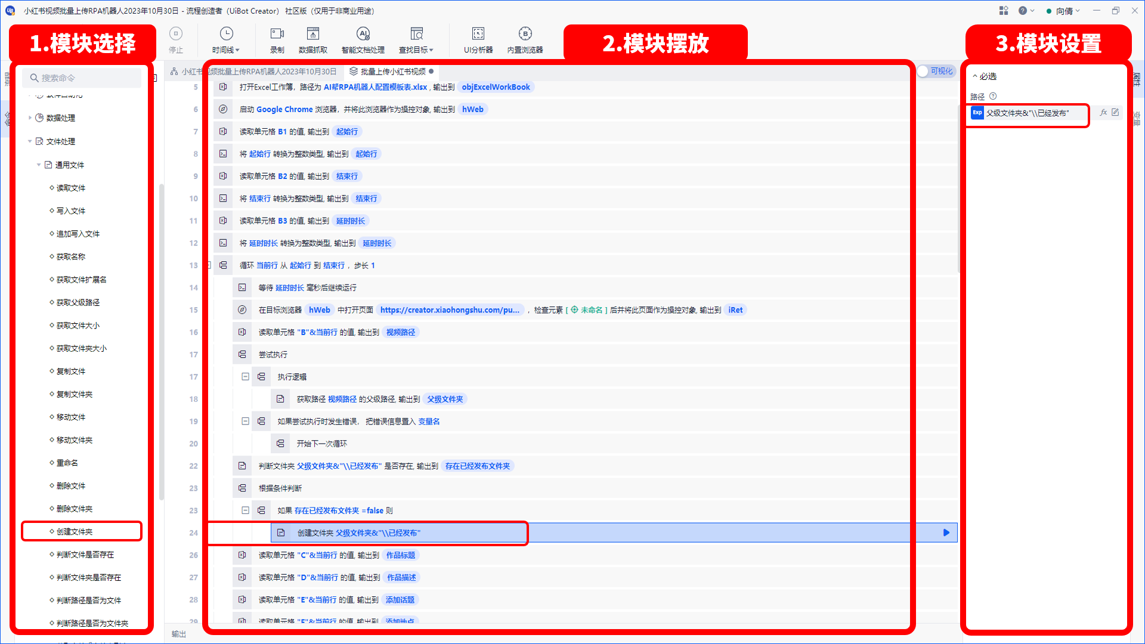Viewport: 1145px width, 644px height.
Task: Select the 追加写入文件 command
Action: 78,234
